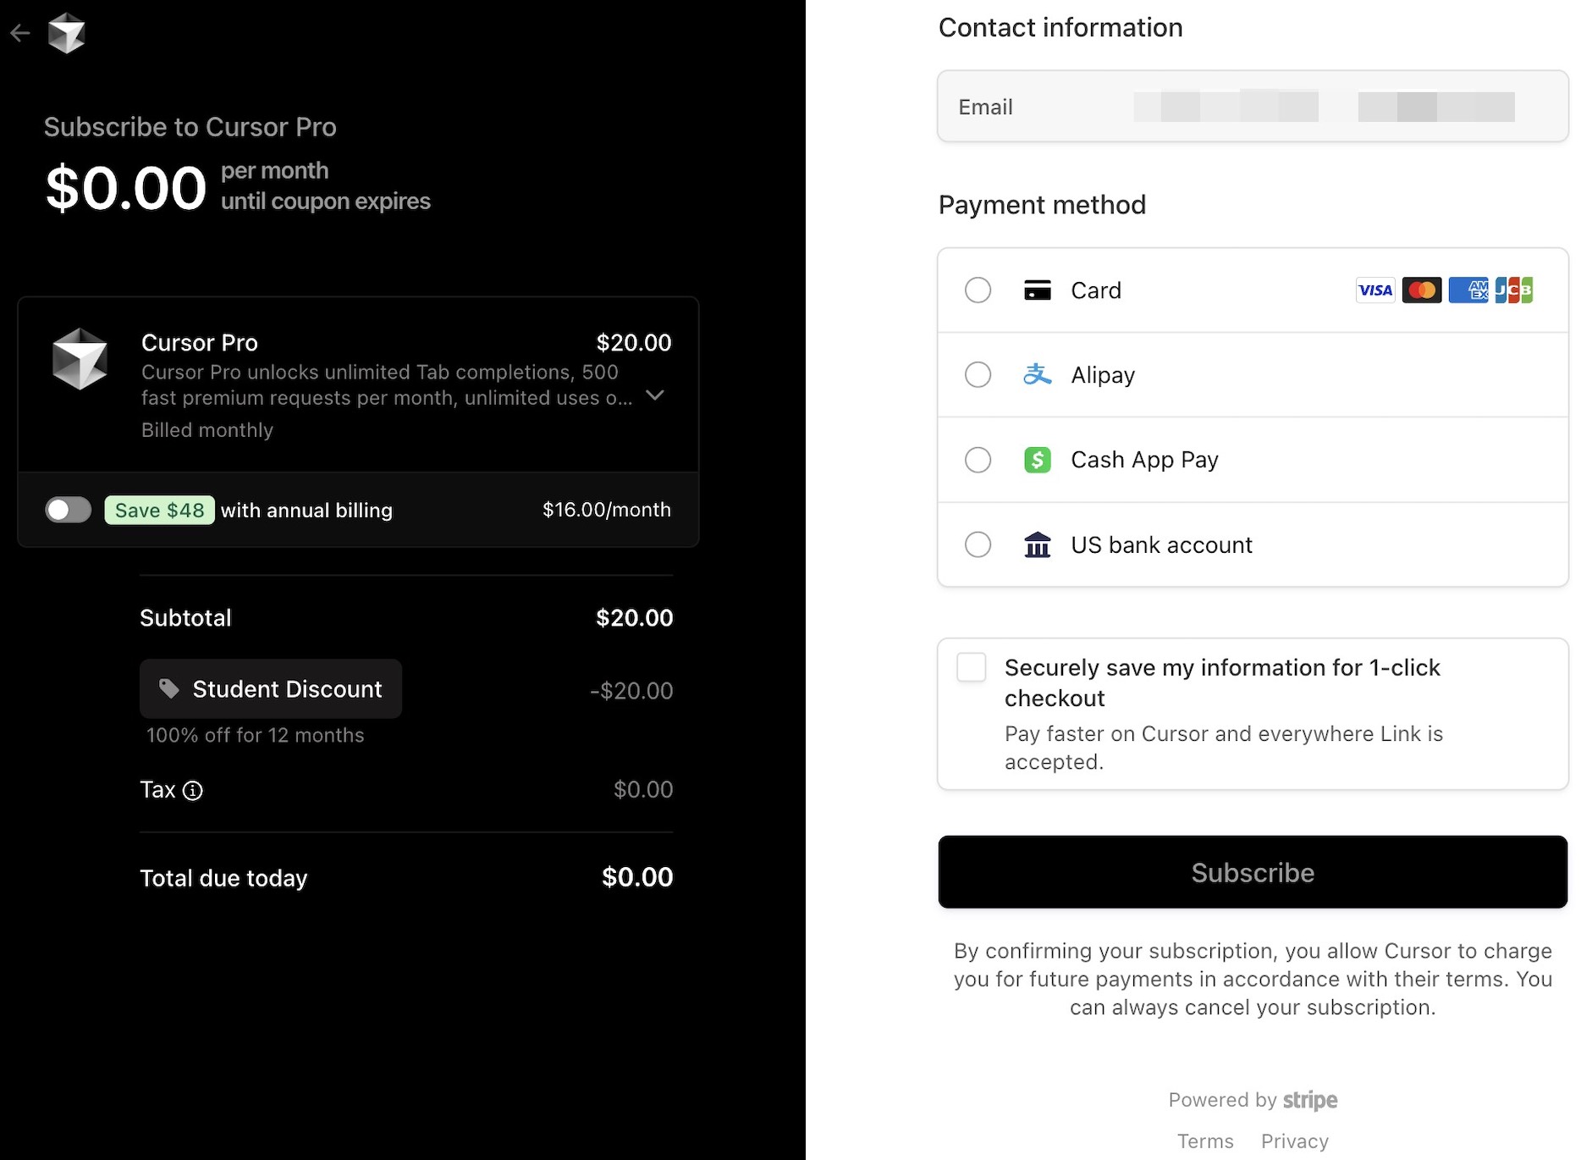This screenshot has height=1160, width=1581.
Task: Check the save information for 1-click checkout box
Action: click(x=971, y=667)
